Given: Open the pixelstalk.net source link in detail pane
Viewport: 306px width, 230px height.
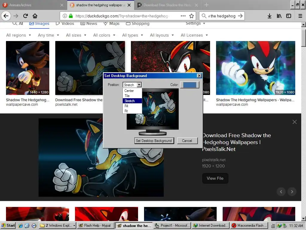Looking at the screenshot, I should [214, 160].
